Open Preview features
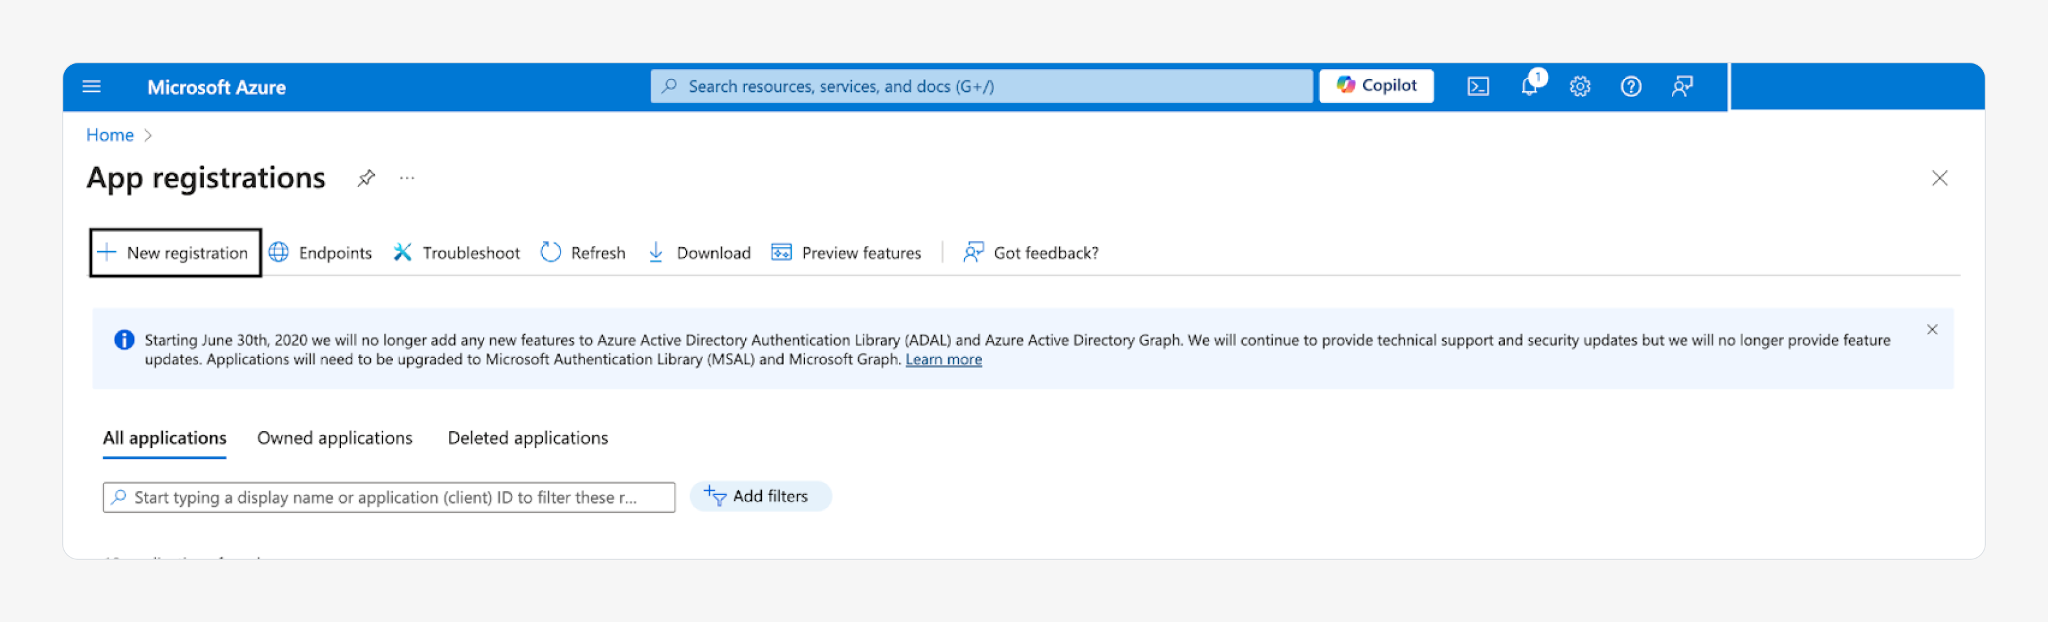Viewport: 2048px width, 622px height. click(846, 253)
